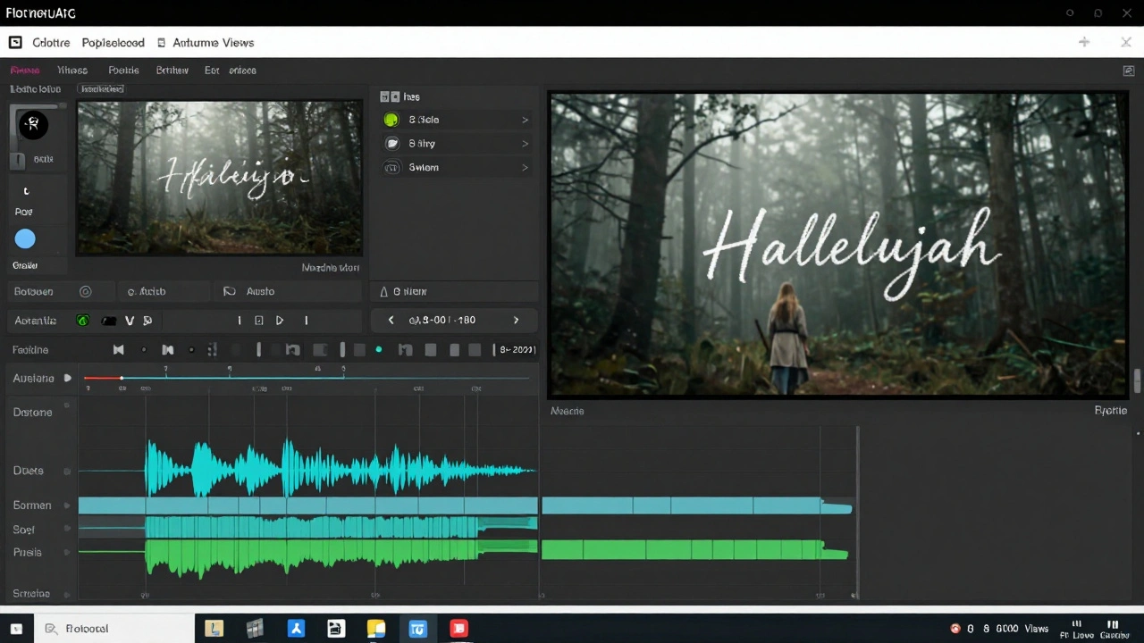Expand the Austane track arrow

point(67,378)
